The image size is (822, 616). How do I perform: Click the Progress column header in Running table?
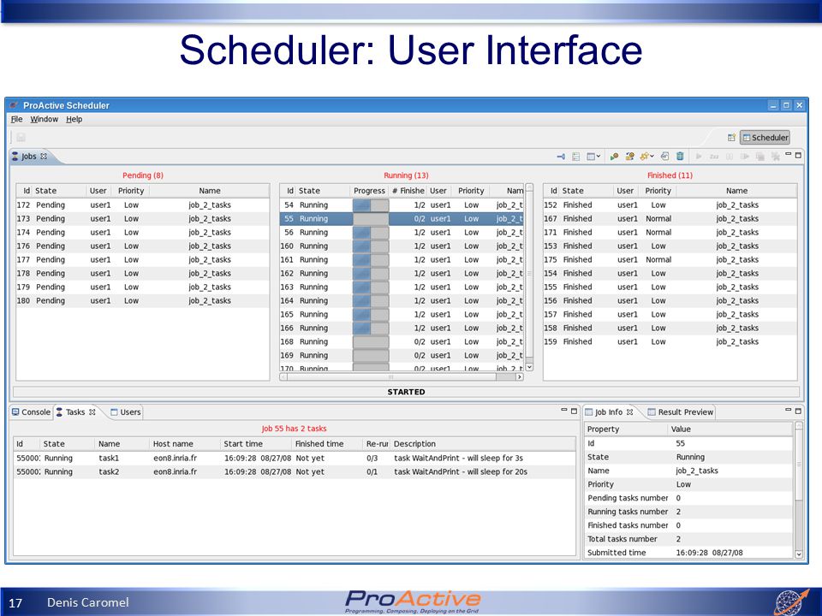[x=369, y=191]
